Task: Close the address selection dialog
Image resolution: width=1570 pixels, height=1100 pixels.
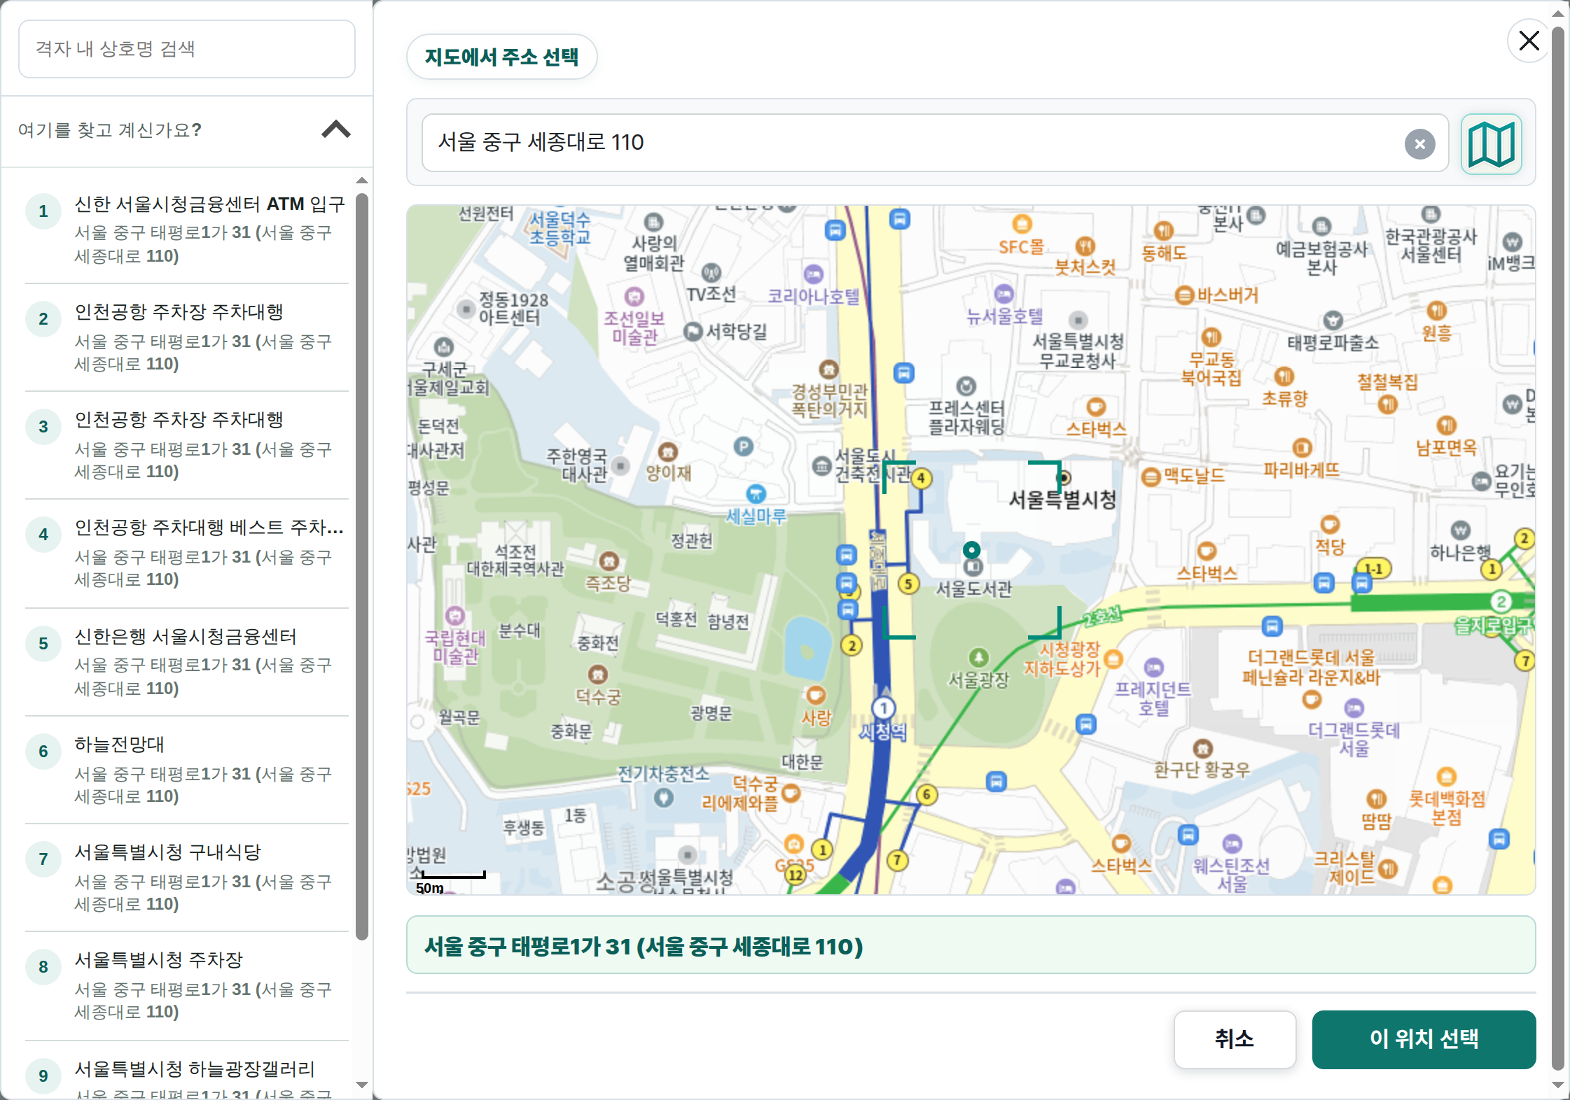Action: (x=1529, y=41)
